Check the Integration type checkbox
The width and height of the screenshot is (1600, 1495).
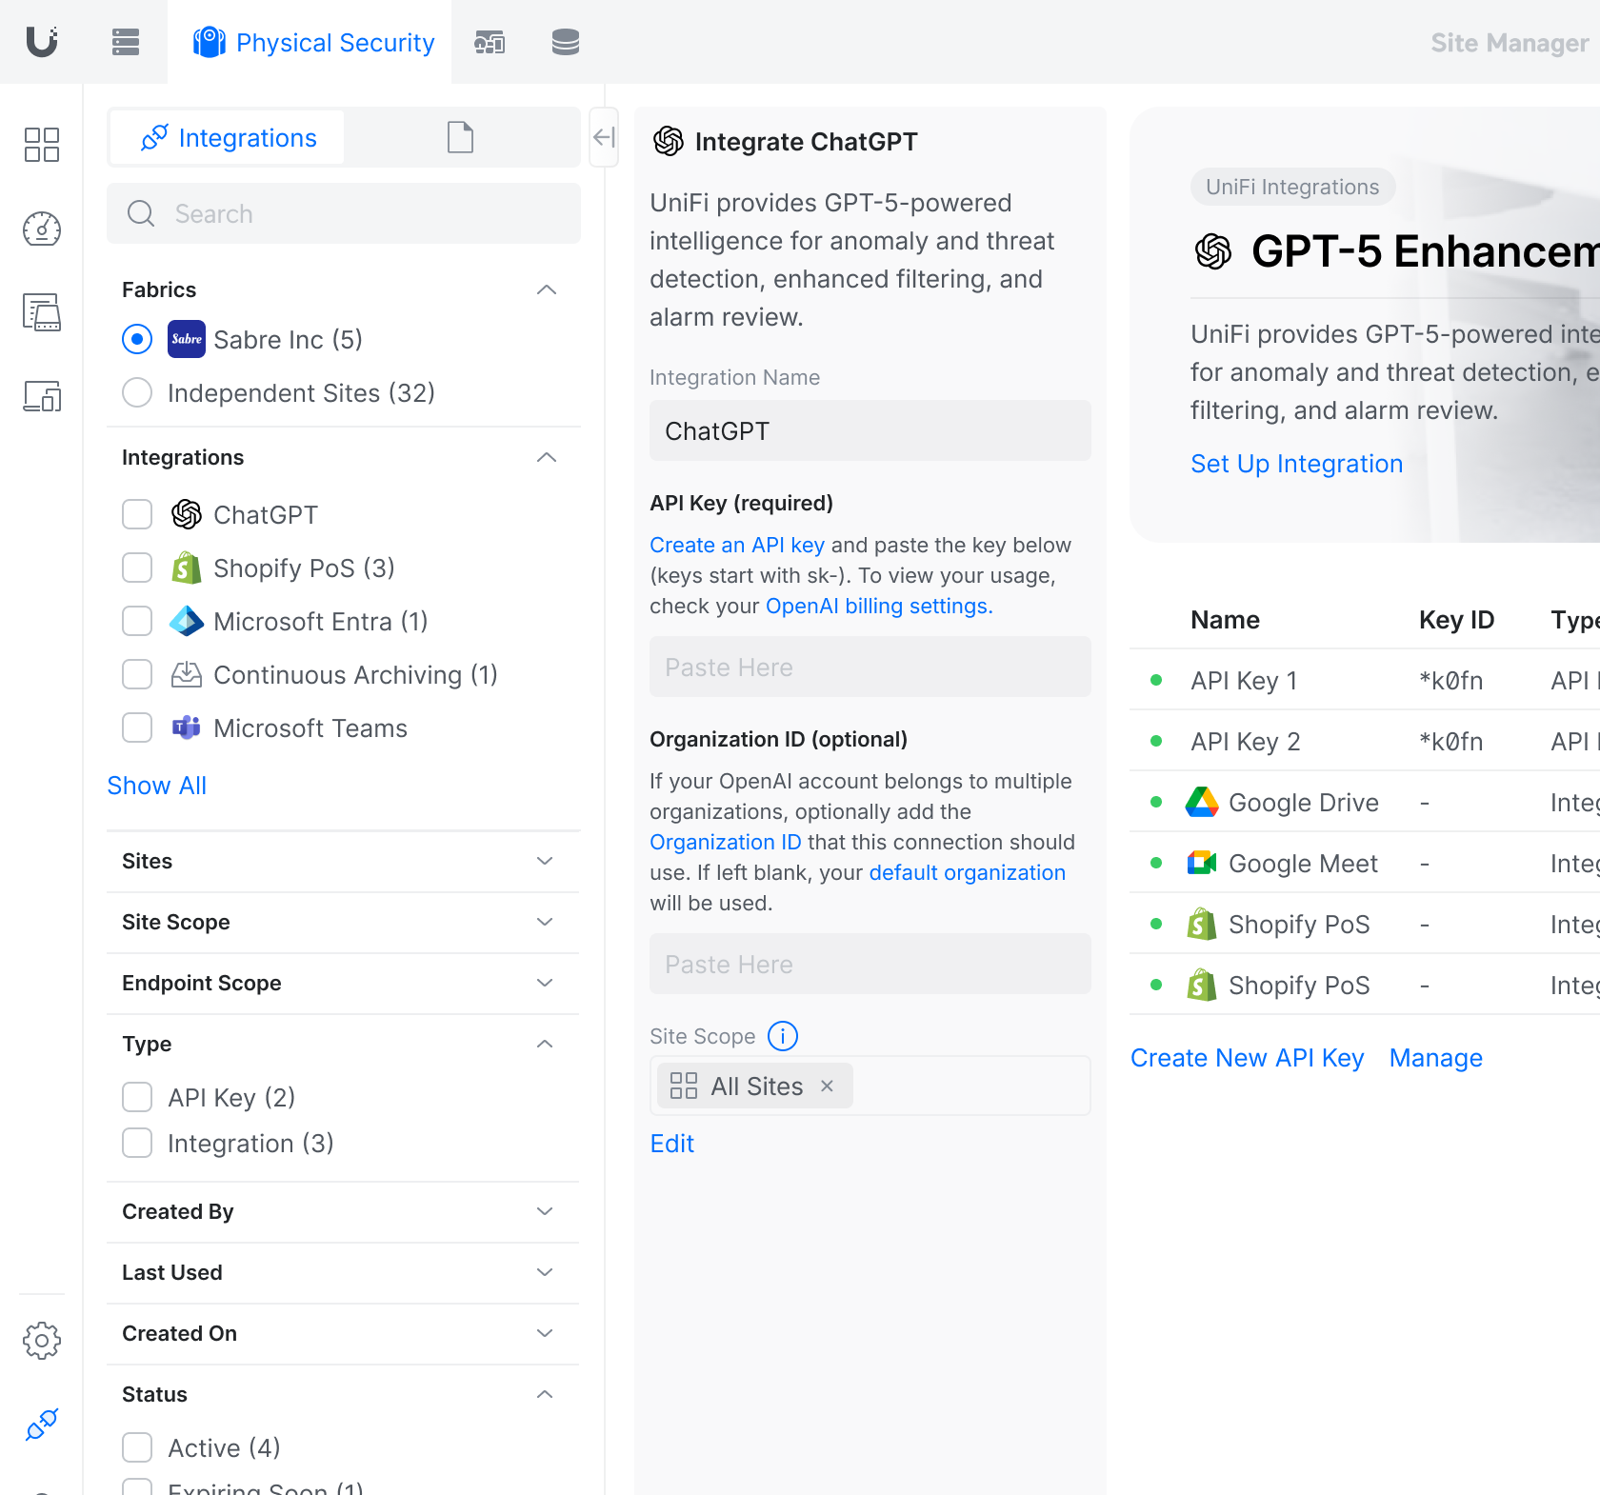[137, 1143]
